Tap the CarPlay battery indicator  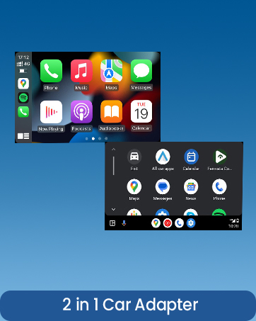tap(23, 71)
